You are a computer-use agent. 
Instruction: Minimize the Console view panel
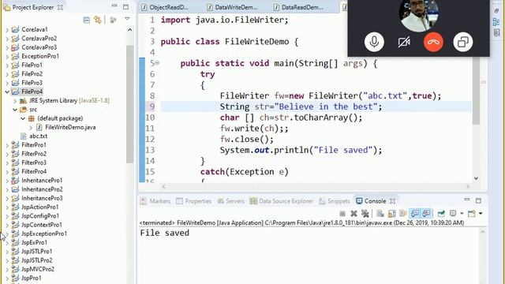tap(466, 200)
